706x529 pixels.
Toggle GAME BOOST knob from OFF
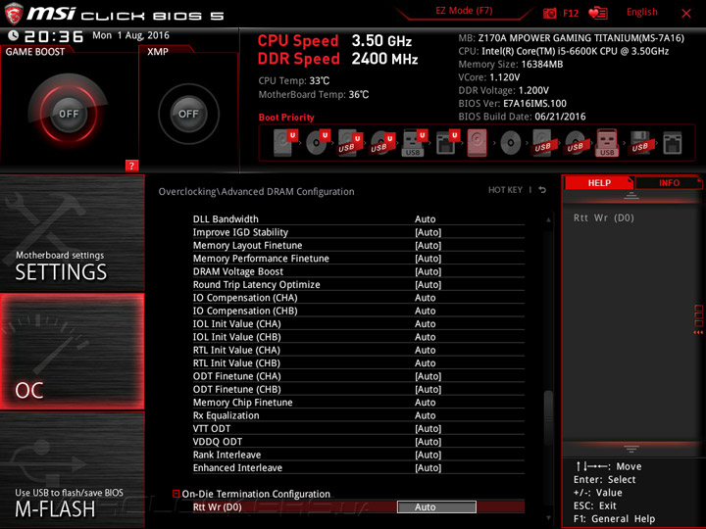pos(69,114)
